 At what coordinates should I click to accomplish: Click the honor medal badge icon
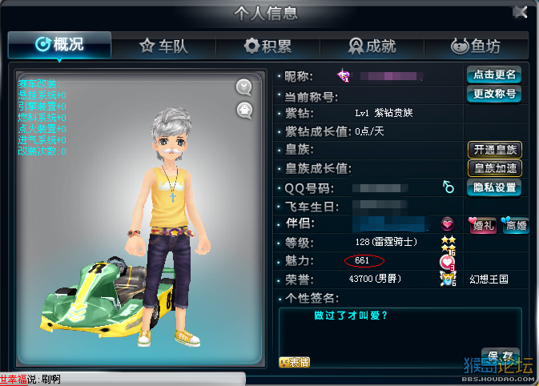pyautogui.click(x=448, y=279)
